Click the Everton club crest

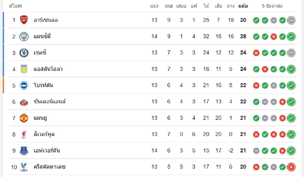click(24, 151)
